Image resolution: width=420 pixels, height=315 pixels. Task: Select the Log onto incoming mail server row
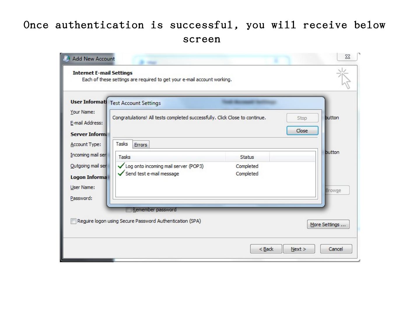click(216, 166)
